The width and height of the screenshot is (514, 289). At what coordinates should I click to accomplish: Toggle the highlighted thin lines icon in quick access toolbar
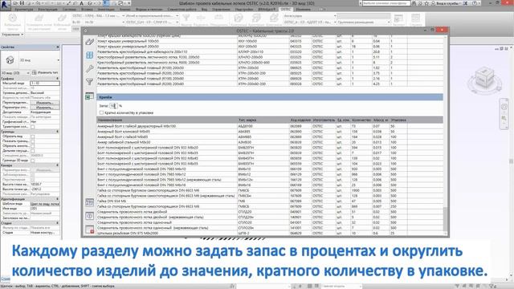pyautogui.click(x=106, y=3)
